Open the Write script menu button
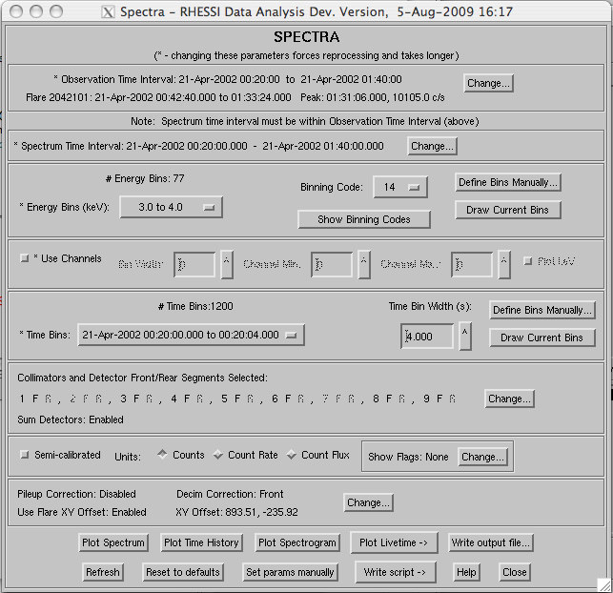This screenshot has height=593, width=613. (394, 572)
